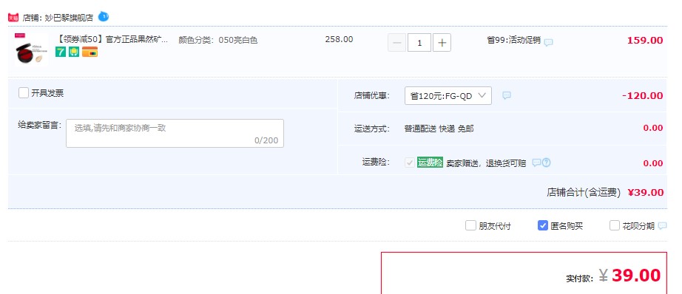This screenshot has height=294, width=682.
Task: Click the comment bubble icon after 退换货可赔
Action: click(x=536, y=163)
